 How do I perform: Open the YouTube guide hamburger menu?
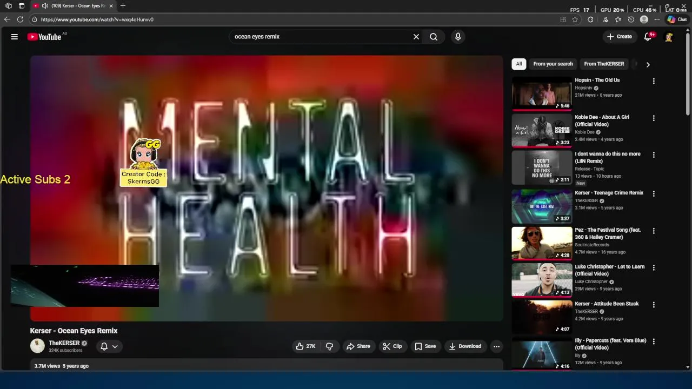[15, 37]
